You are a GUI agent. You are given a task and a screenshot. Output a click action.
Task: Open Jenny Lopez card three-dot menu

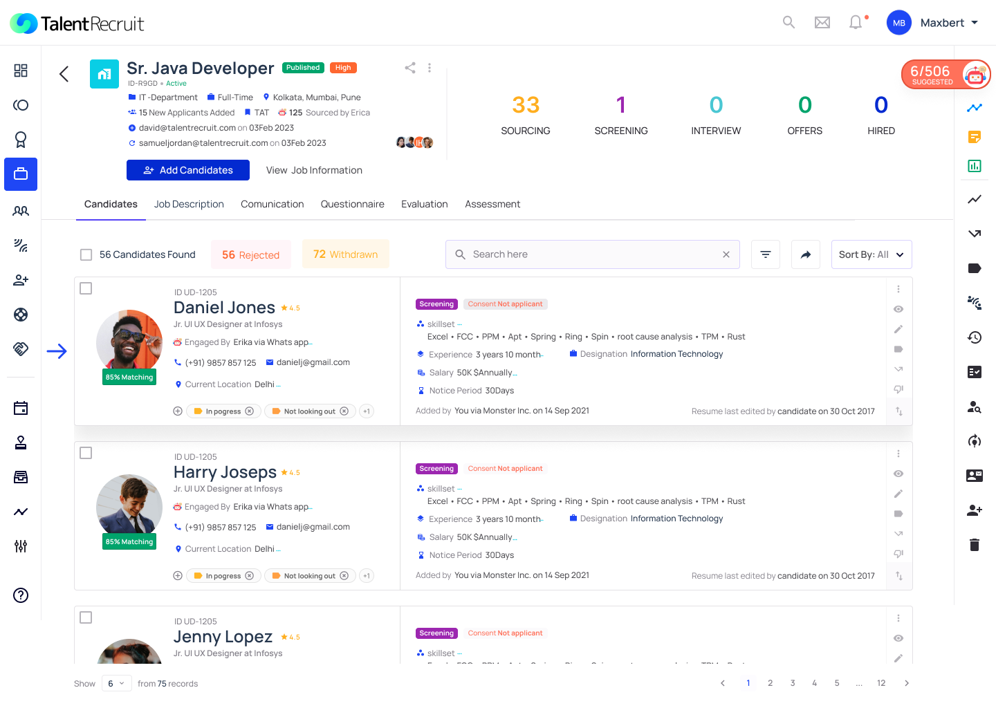[x=898, y=618]
